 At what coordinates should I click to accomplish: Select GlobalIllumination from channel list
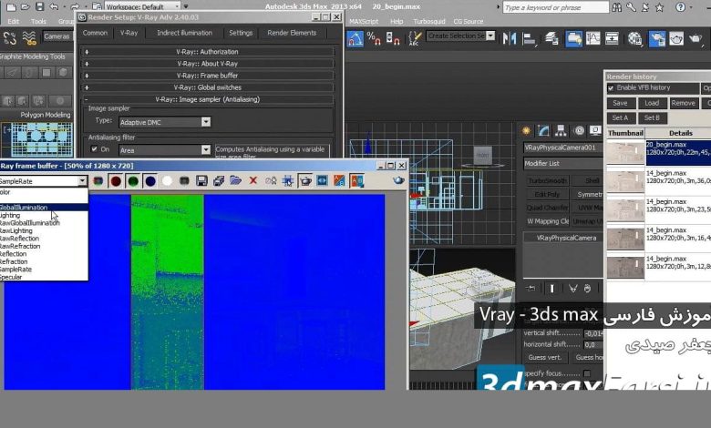pos(44,208)
